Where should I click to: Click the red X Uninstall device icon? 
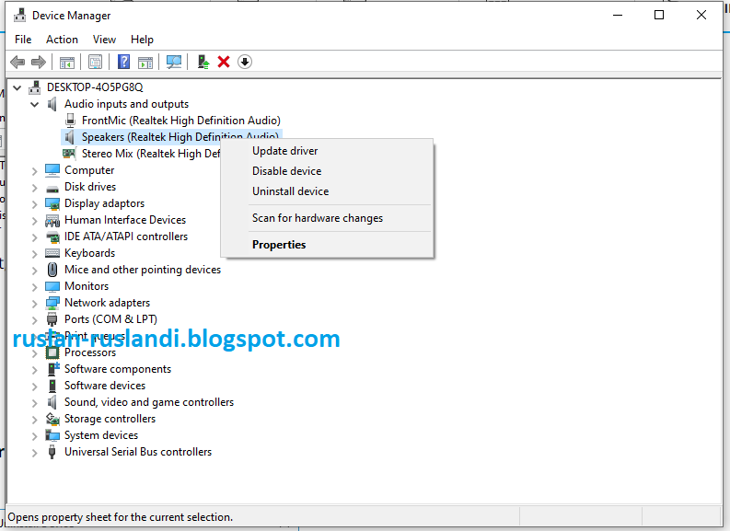(224, 62)
